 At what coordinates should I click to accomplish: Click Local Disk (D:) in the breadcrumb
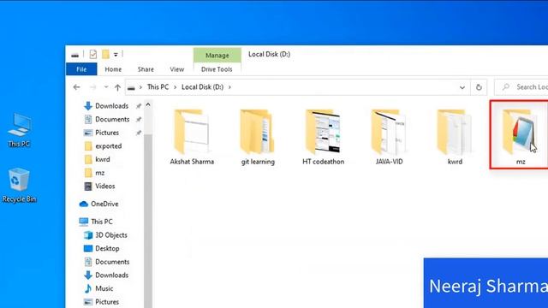pyautogui.click(x=202, y=87)
